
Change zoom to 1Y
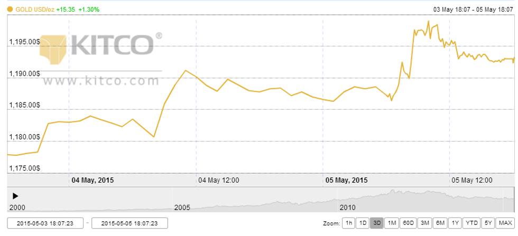tap(454, 223)
